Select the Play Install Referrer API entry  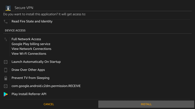click(29, 94)
